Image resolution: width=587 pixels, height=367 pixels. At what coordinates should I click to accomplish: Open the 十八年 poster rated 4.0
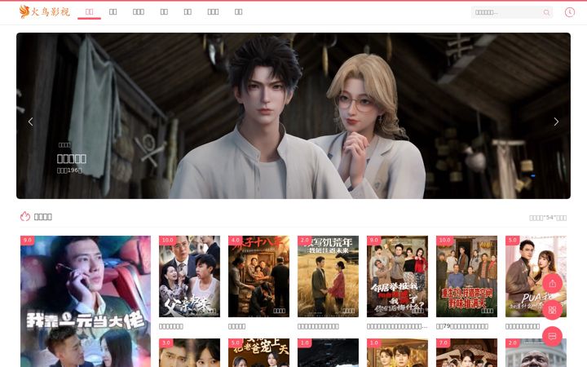258,276
